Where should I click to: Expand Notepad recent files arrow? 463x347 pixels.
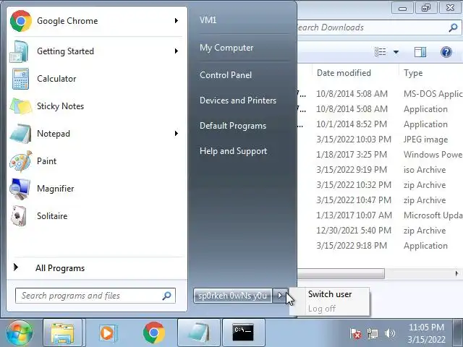pyautogui.click(x=177, y=133)
